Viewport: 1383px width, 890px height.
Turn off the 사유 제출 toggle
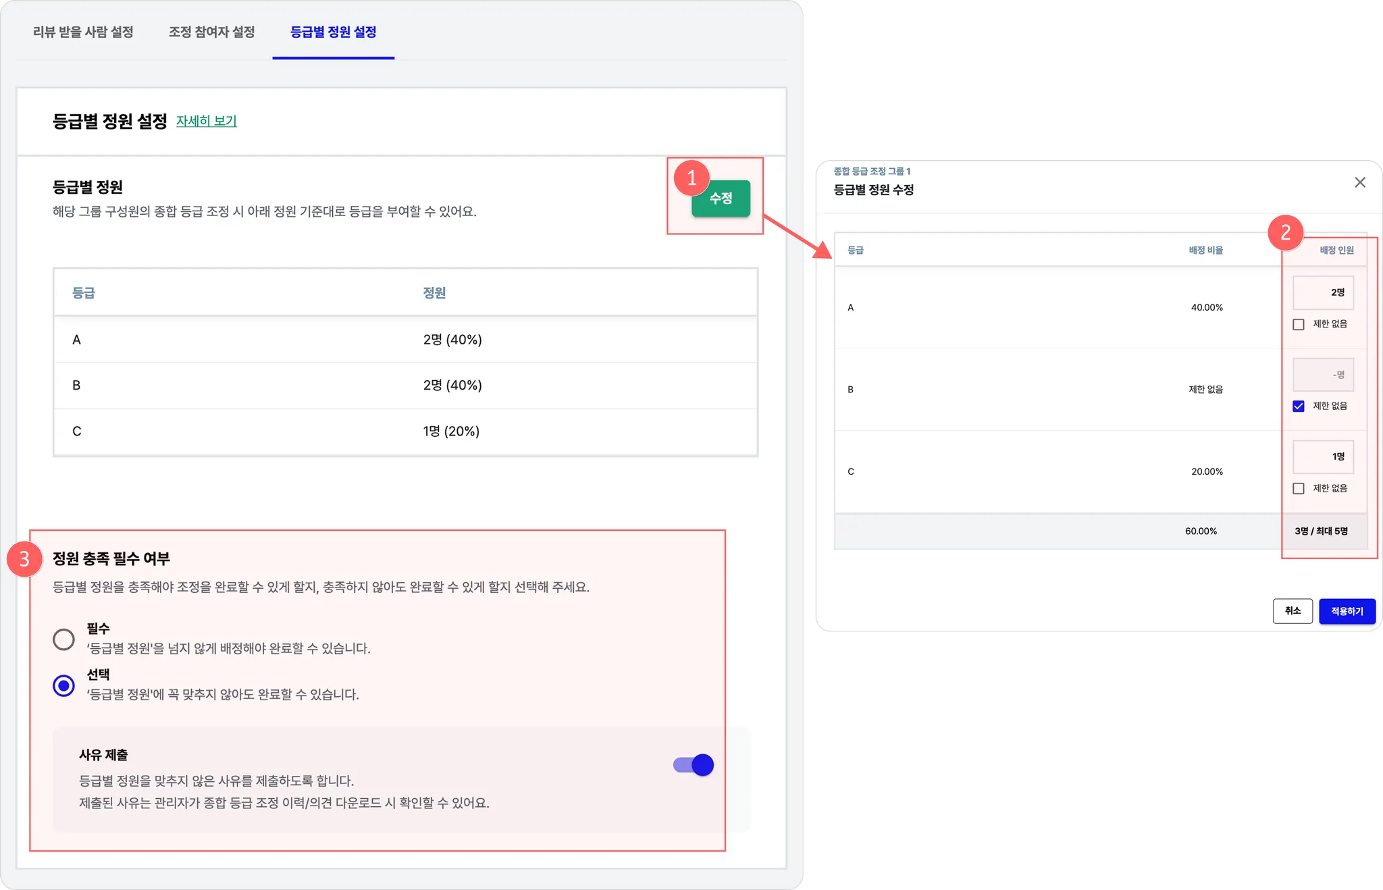tap(694, 765)
